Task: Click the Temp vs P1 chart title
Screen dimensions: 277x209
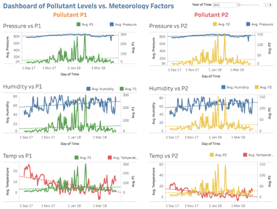Action: pyautogui.click(x=18, y=156)
